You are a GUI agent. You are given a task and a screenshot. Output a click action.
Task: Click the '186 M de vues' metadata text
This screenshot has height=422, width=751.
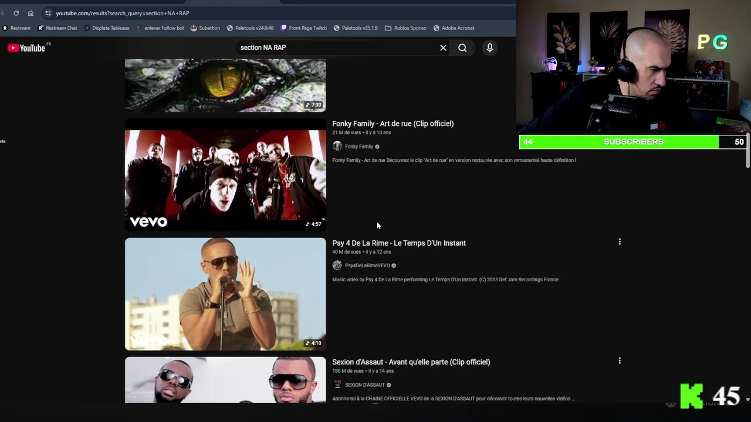click(348, 371)
